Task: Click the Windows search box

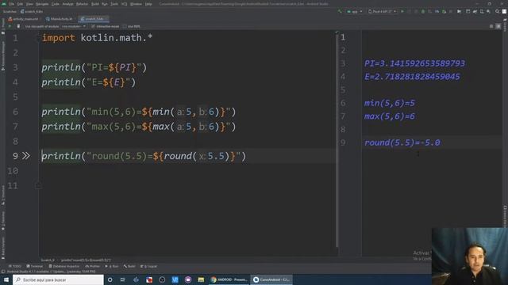Action: pos(58,279)
